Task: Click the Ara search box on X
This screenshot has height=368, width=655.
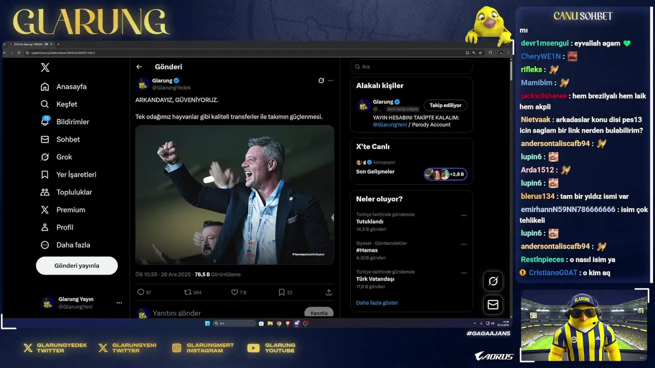Action: 411,67
